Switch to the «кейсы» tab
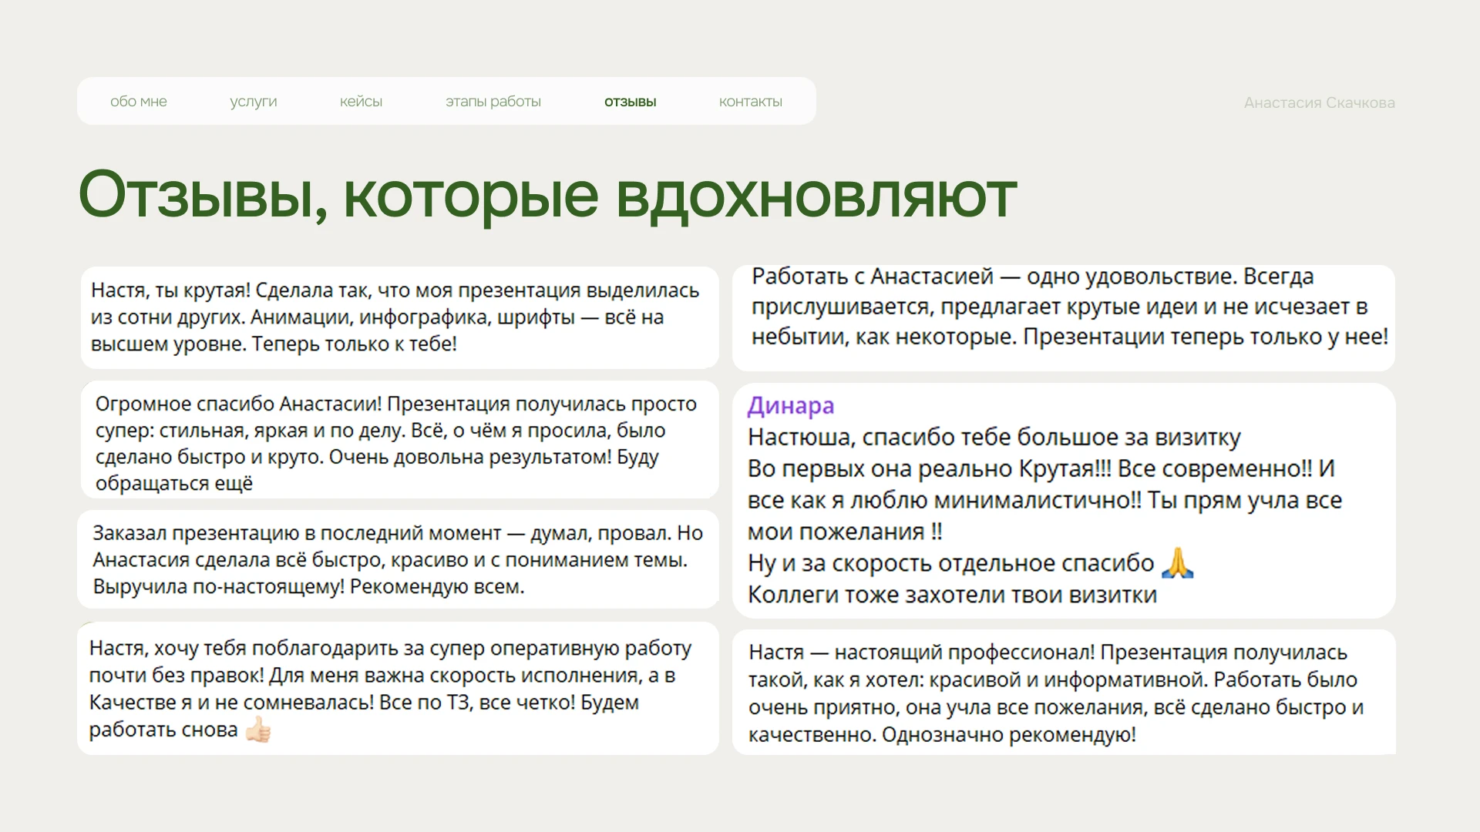The image size is (1480, 832). (361, 102)
